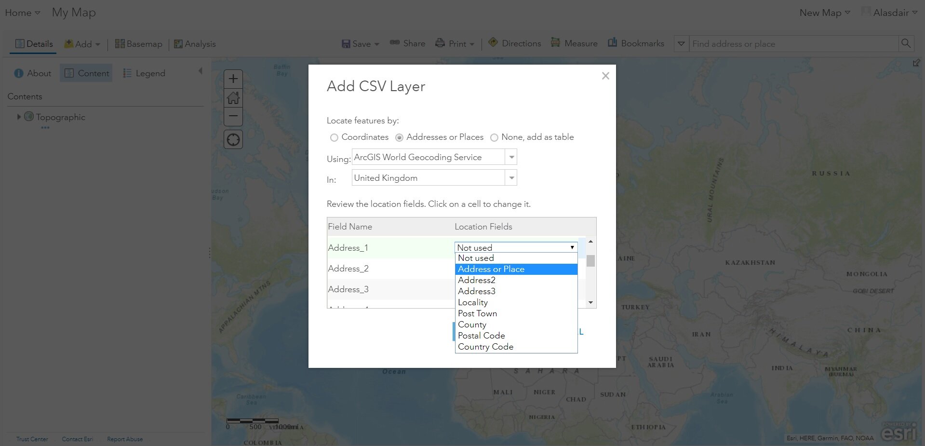Viewport: 925px width, 446px height.
Task: Open the Add menu
Action: [82, 44]
